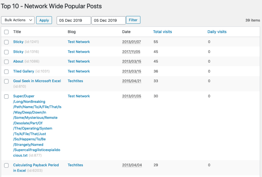Sort by Daily visits column

(x=217, y=32)
